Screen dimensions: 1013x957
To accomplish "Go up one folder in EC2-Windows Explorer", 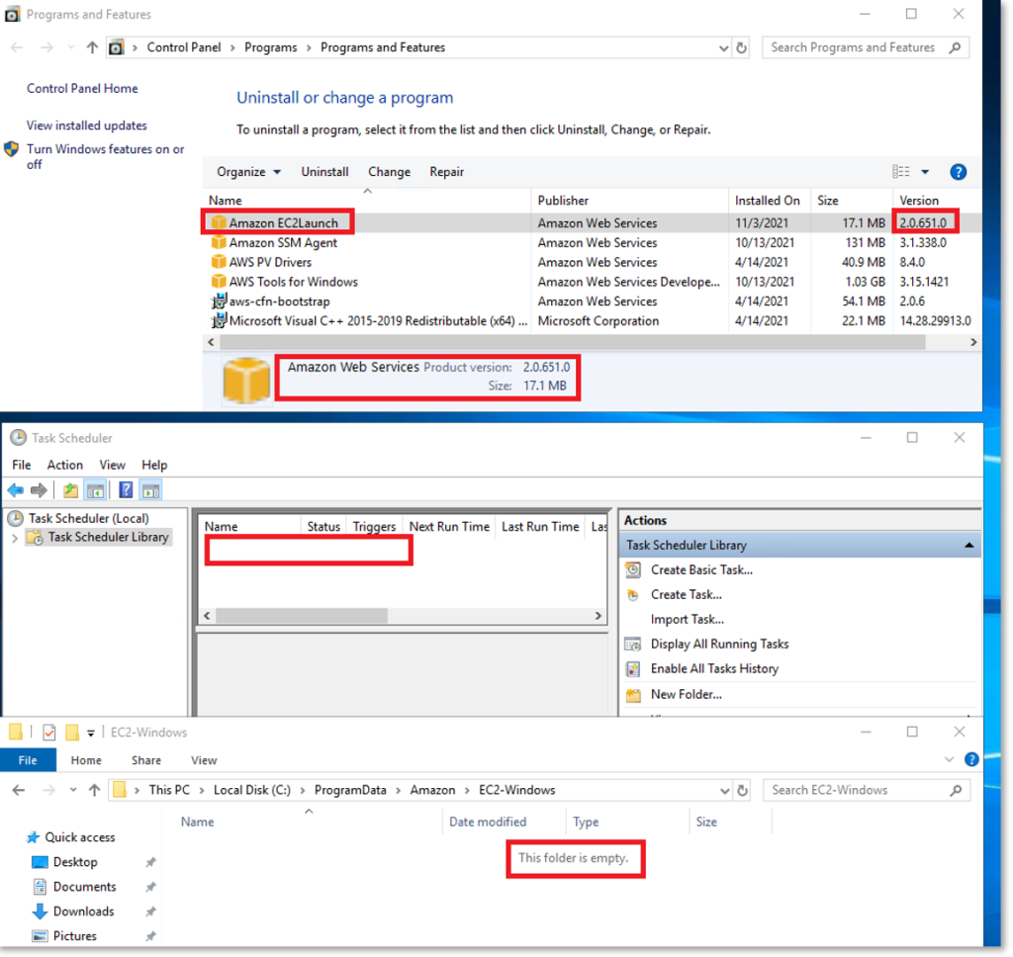I will tap(94, 790).
